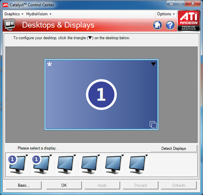Image resolution: width=203 pixels, height=195 pixels.
Task: Close the Catalyst Control Center window
Action: [x=193, y=4]
